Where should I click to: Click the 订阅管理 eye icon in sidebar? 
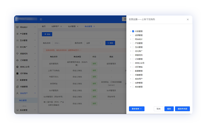coord(18,60)
